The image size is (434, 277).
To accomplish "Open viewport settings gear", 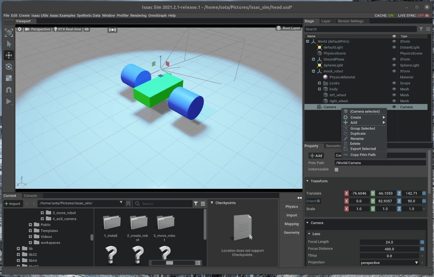I will coord(20,29).
